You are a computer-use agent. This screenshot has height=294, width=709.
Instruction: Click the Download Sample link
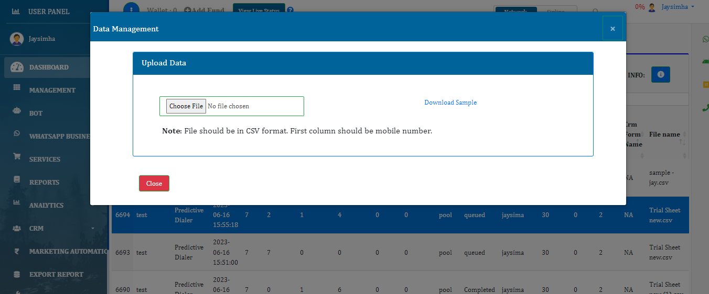(x=450, y=103)
